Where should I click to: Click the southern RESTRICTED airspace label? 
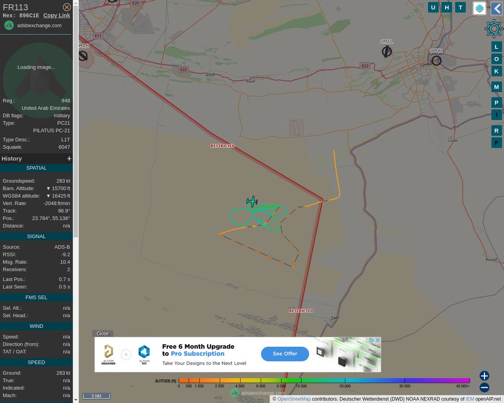pos(301,311)
